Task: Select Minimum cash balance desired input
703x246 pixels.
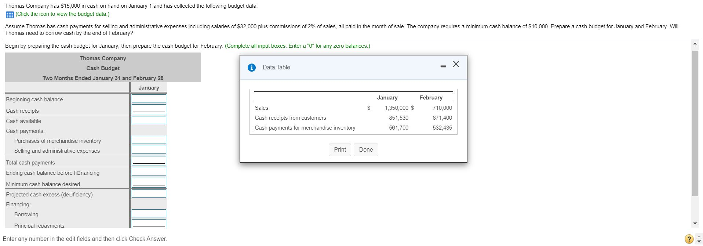Action: (149, 182)
